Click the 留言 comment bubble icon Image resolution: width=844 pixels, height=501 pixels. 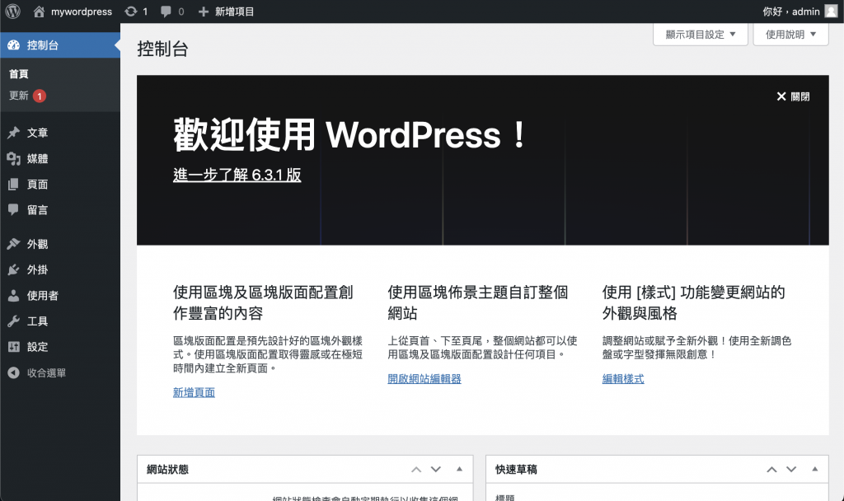(13, 210)
